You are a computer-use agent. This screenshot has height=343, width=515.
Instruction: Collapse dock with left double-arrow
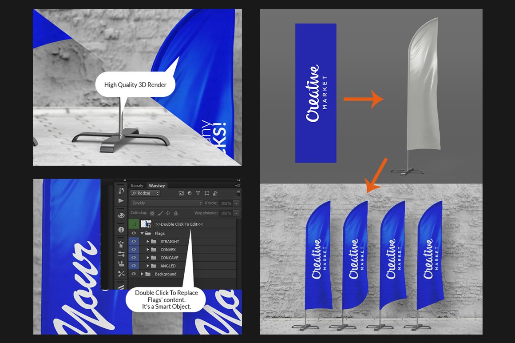point(125,180)
